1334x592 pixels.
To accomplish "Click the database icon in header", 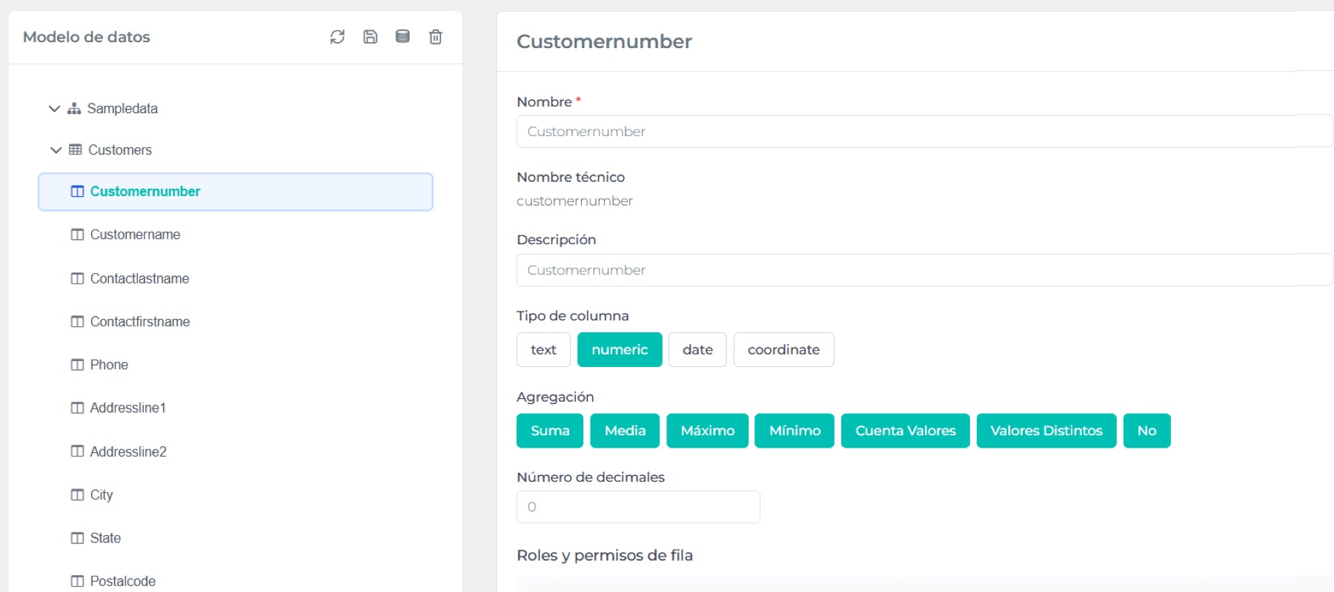I will [402, 37].
